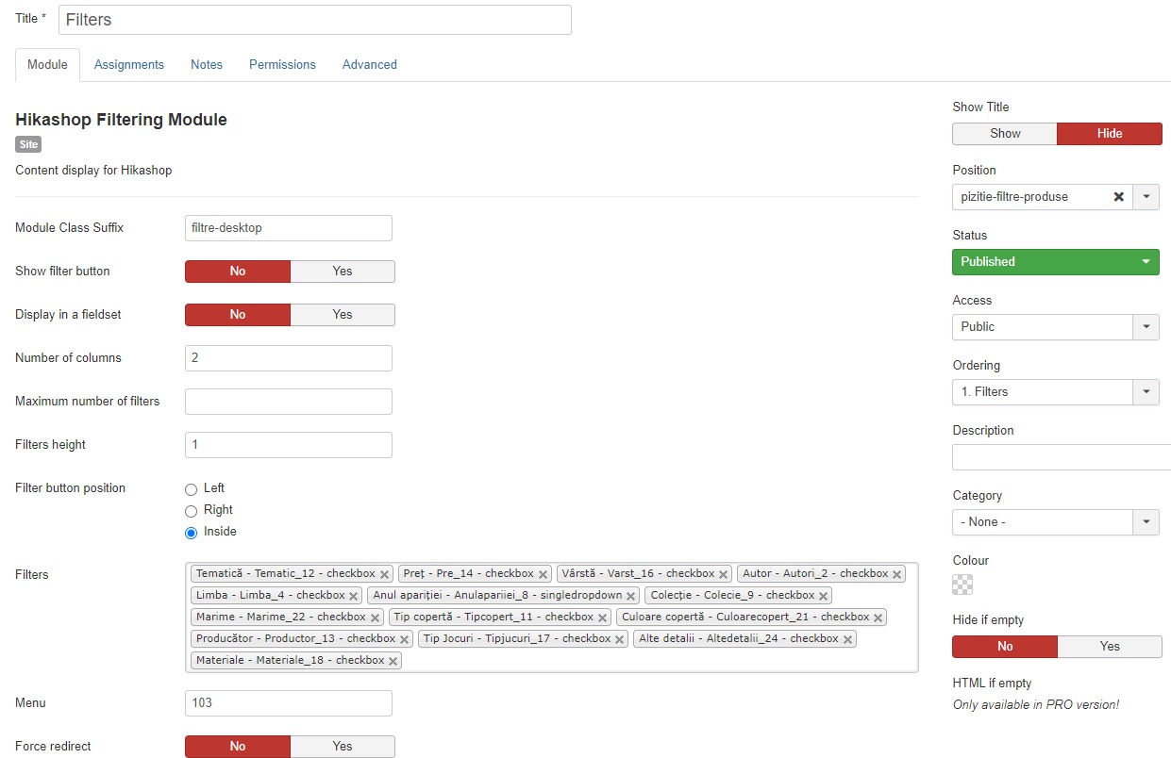Remove the Preț filter tag
Screen dimensions: 1171x758
click(x=543, y=574)
